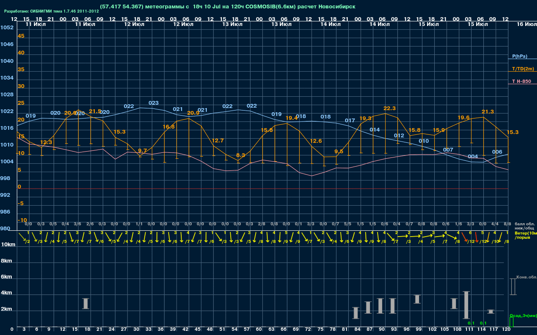Click the 12.6 temperature value
The height and width of the screenshot is (335, 537).
pos(316,141)
